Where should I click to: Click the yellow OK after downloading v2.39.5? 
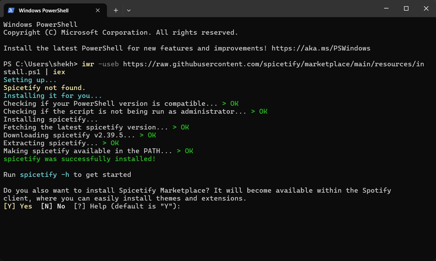point(152,135)
